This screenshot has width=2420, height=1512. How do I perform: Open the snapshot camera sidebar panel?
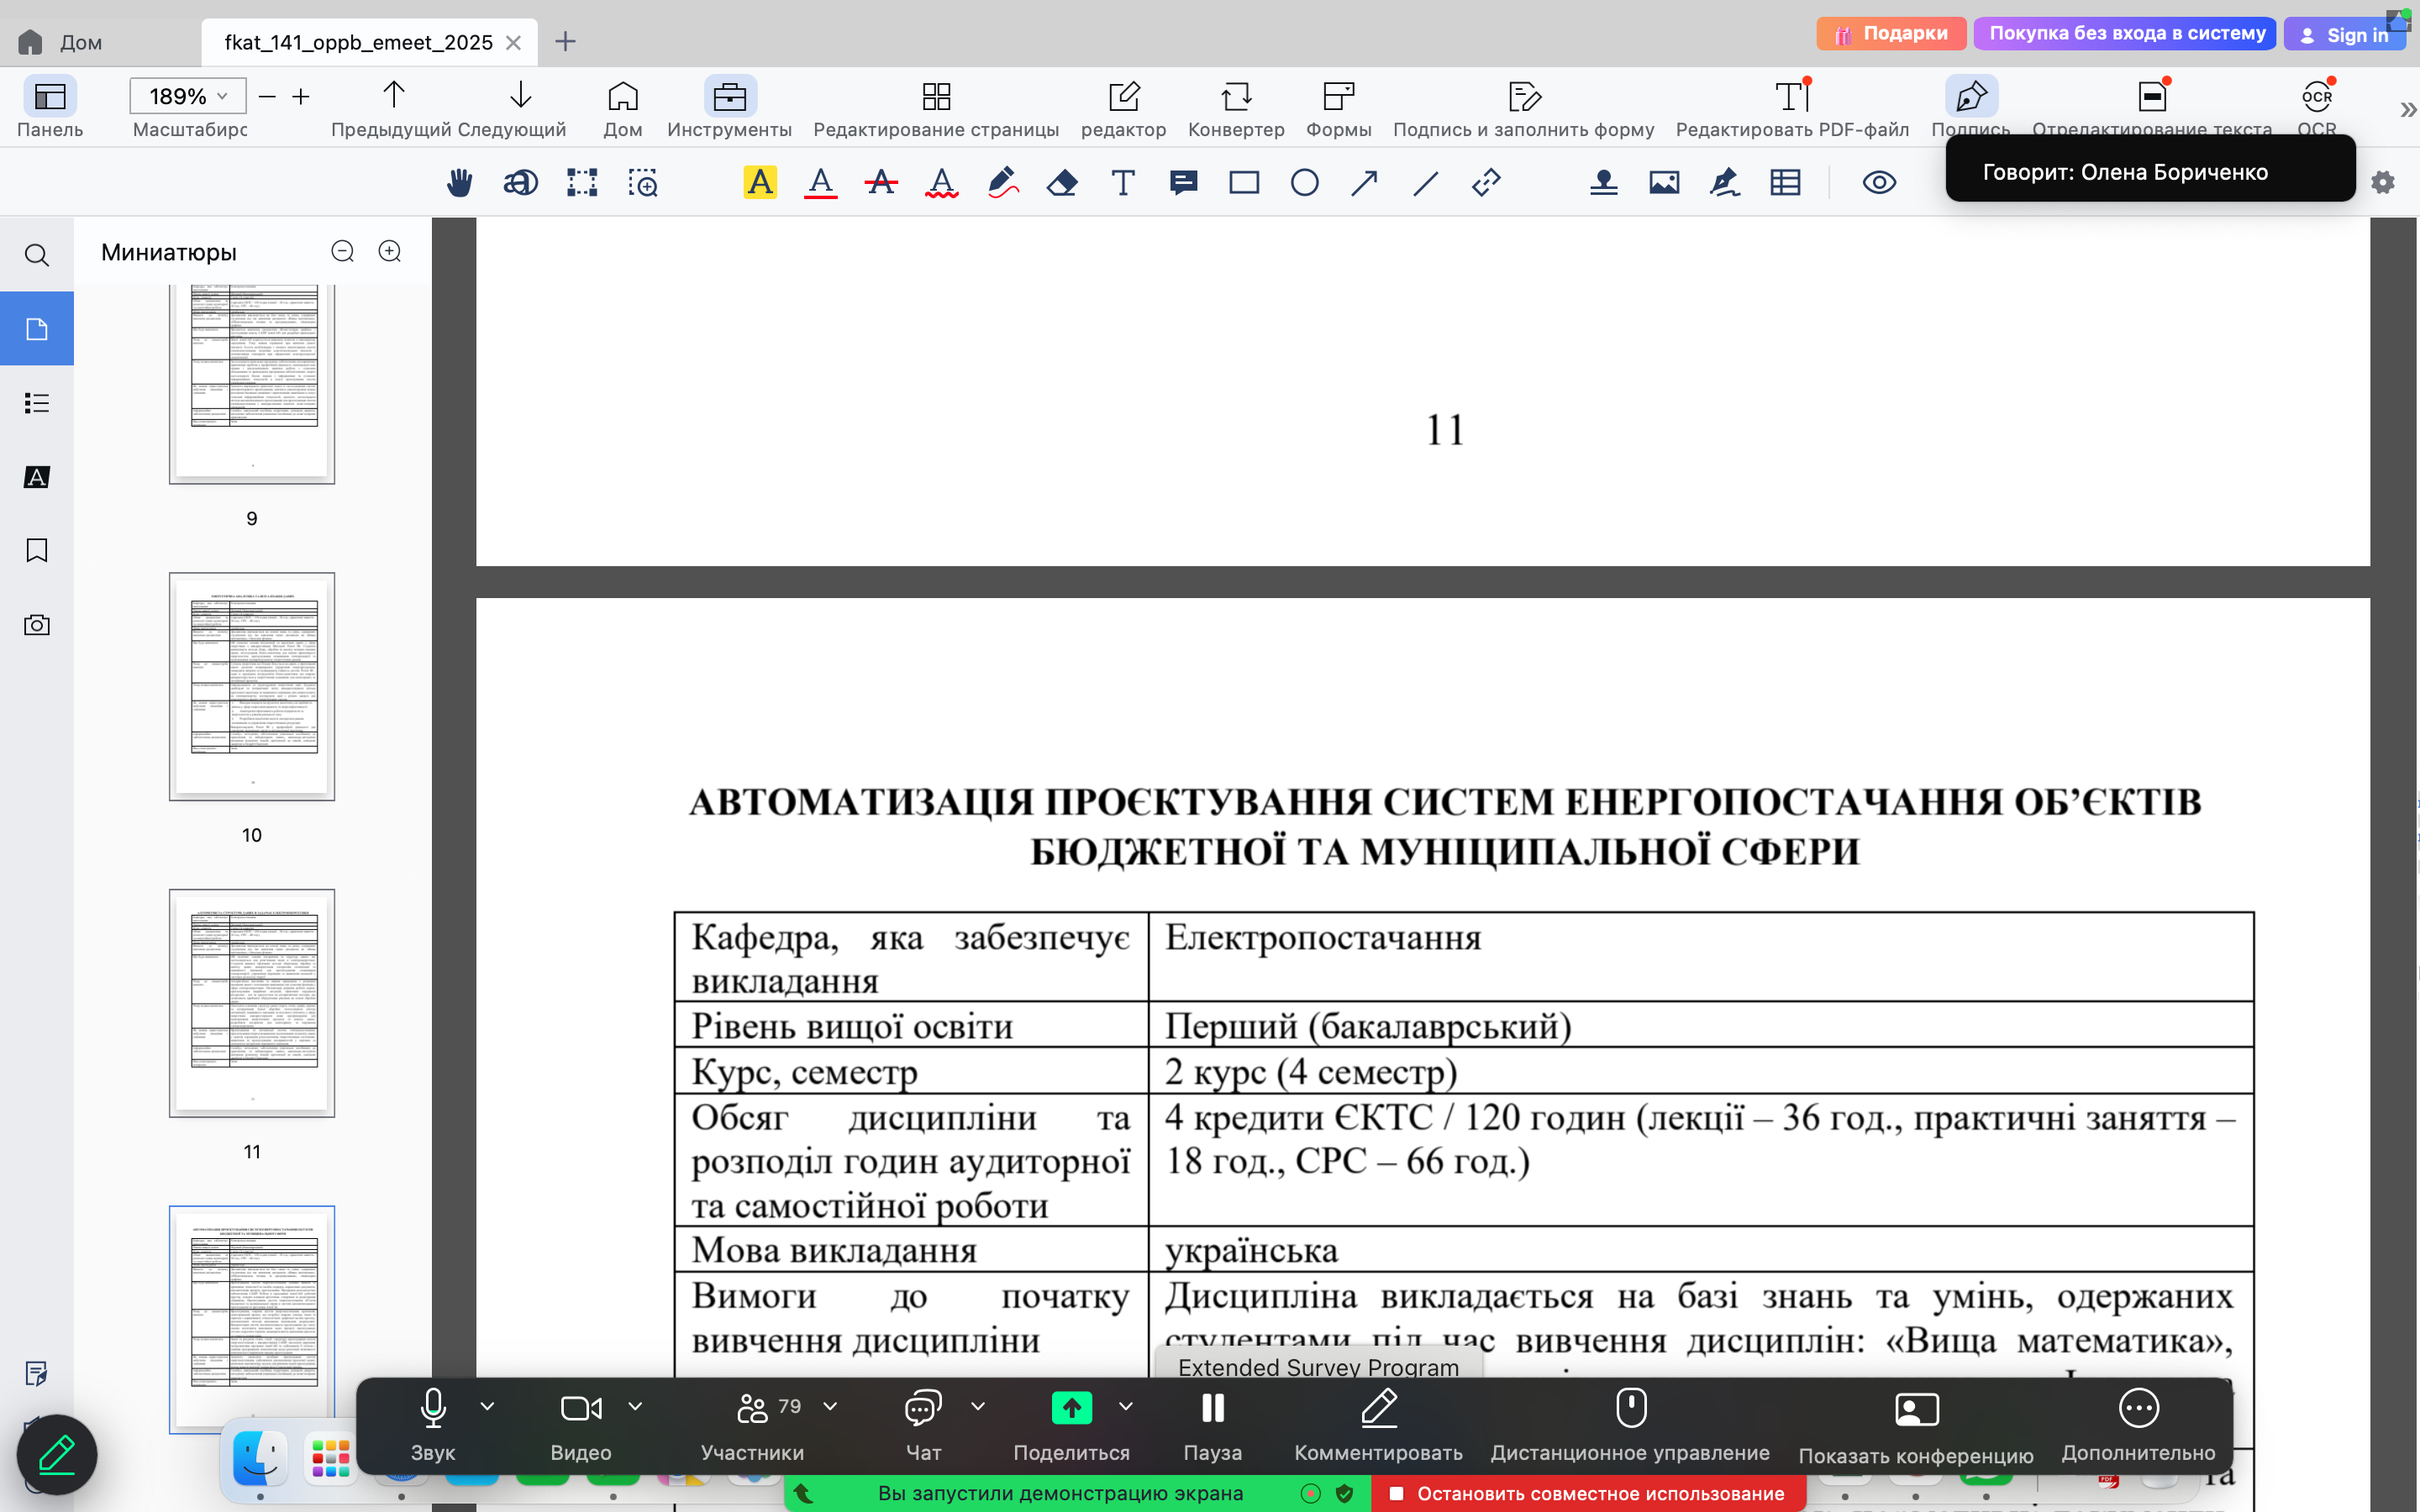point(37,625)
